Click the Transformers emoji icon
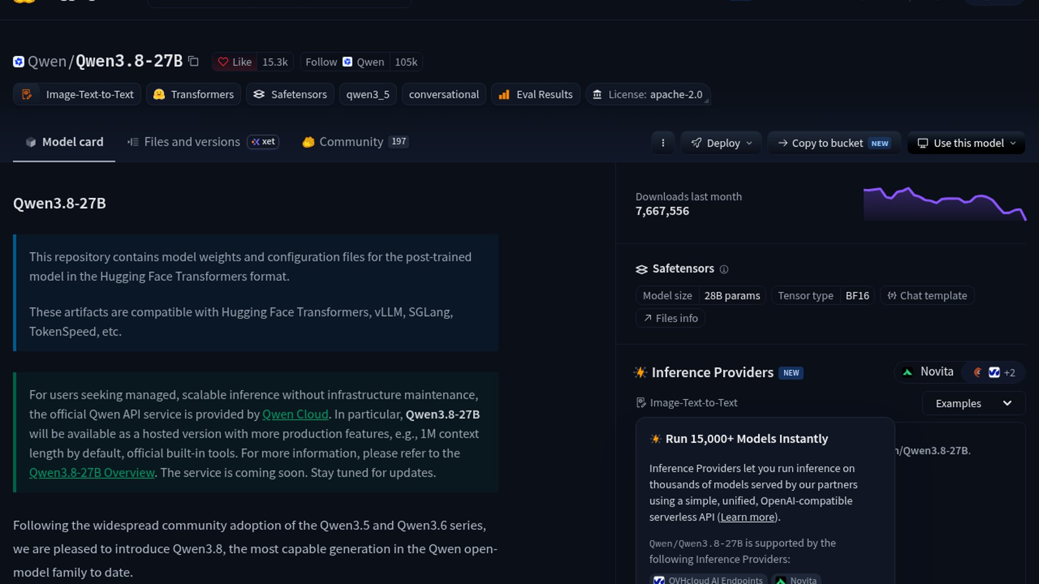Viewport: 1039px width, 584px height. click(159, 95)
